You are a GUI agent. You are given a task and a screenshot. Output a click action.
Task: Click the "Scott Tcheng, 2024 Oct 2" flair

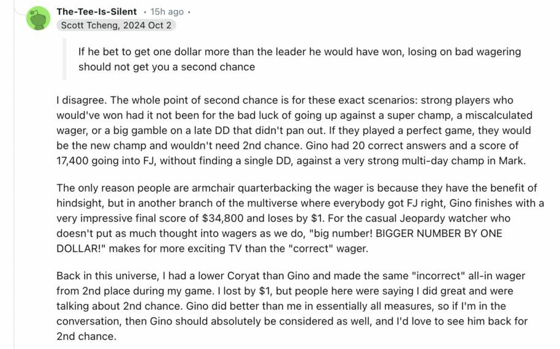[116, 25]
